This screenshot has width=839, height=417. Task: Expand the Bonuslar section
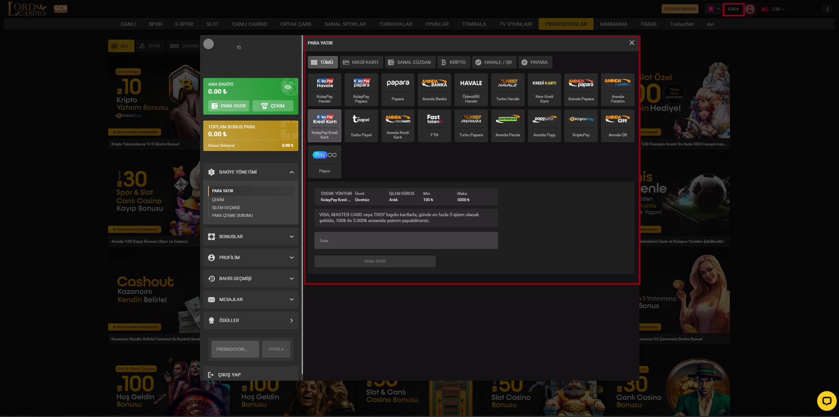point(251,237)
